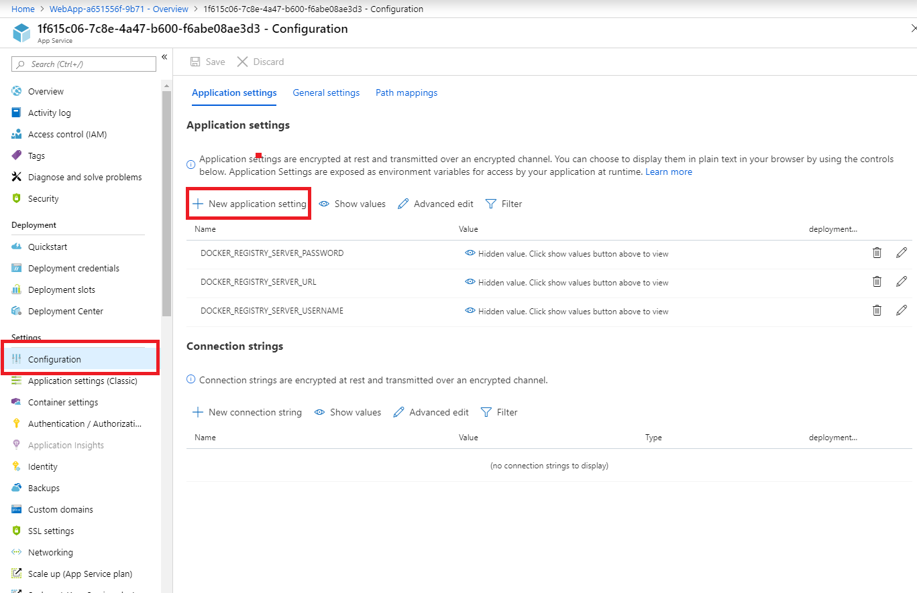Click Value column header in application settings
Image resolution: width=917 pixels, height=593 pixels.
click(468, 229)
